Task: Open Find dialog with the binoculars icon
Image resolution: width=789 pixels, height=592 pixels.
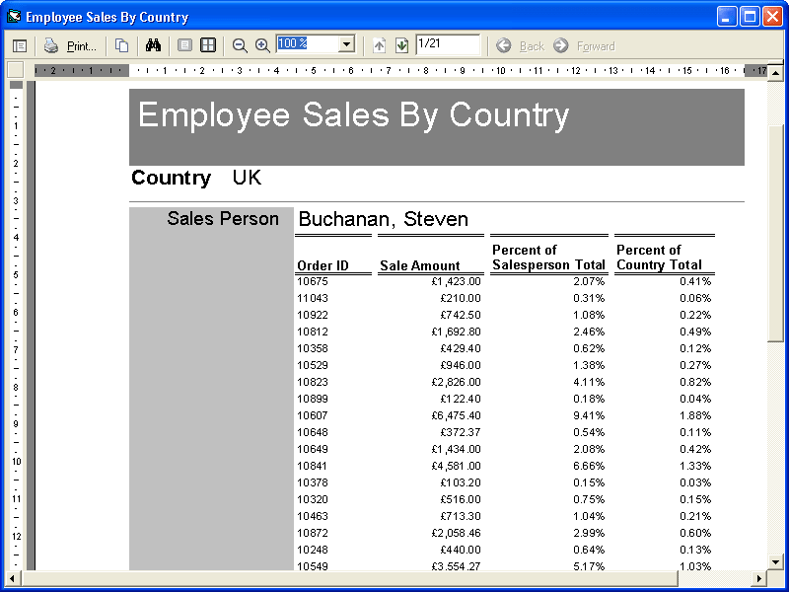Action: coord(155,45)
